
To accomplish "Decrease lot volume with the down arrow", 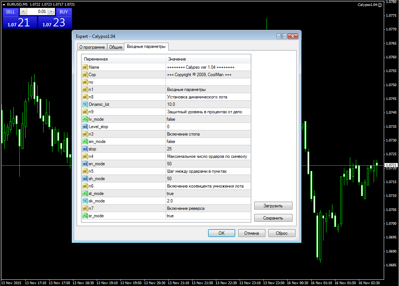I will point(23,12).
